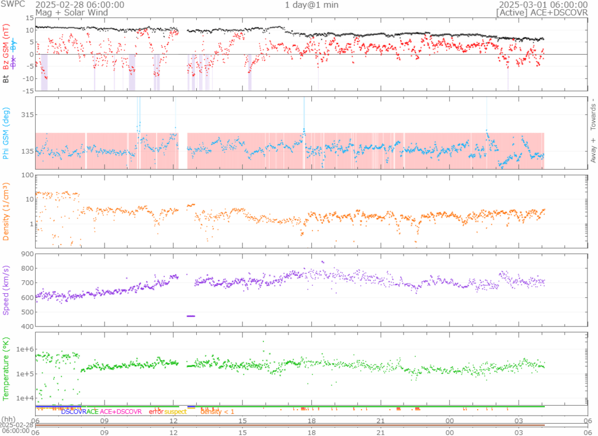Click the Phi GSM (deg) axis label
598x436 pixels.
[6, 133]
